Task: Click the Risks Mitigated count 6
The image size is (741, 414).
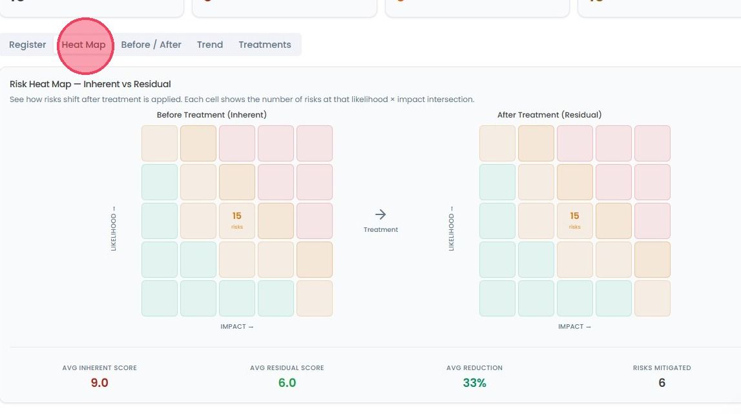Action: coord(662,383)
